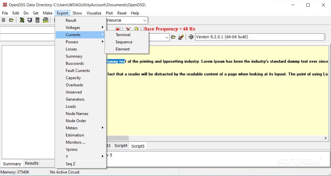The height and width of the screenshot is (176, 331).
Task: Click the edit pencil icon next to folder
Action: coord(181,37)
